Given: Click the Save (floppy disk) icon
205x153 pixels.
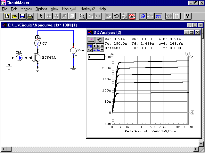Looking at the screenshot, I should (x=22, y=16).
